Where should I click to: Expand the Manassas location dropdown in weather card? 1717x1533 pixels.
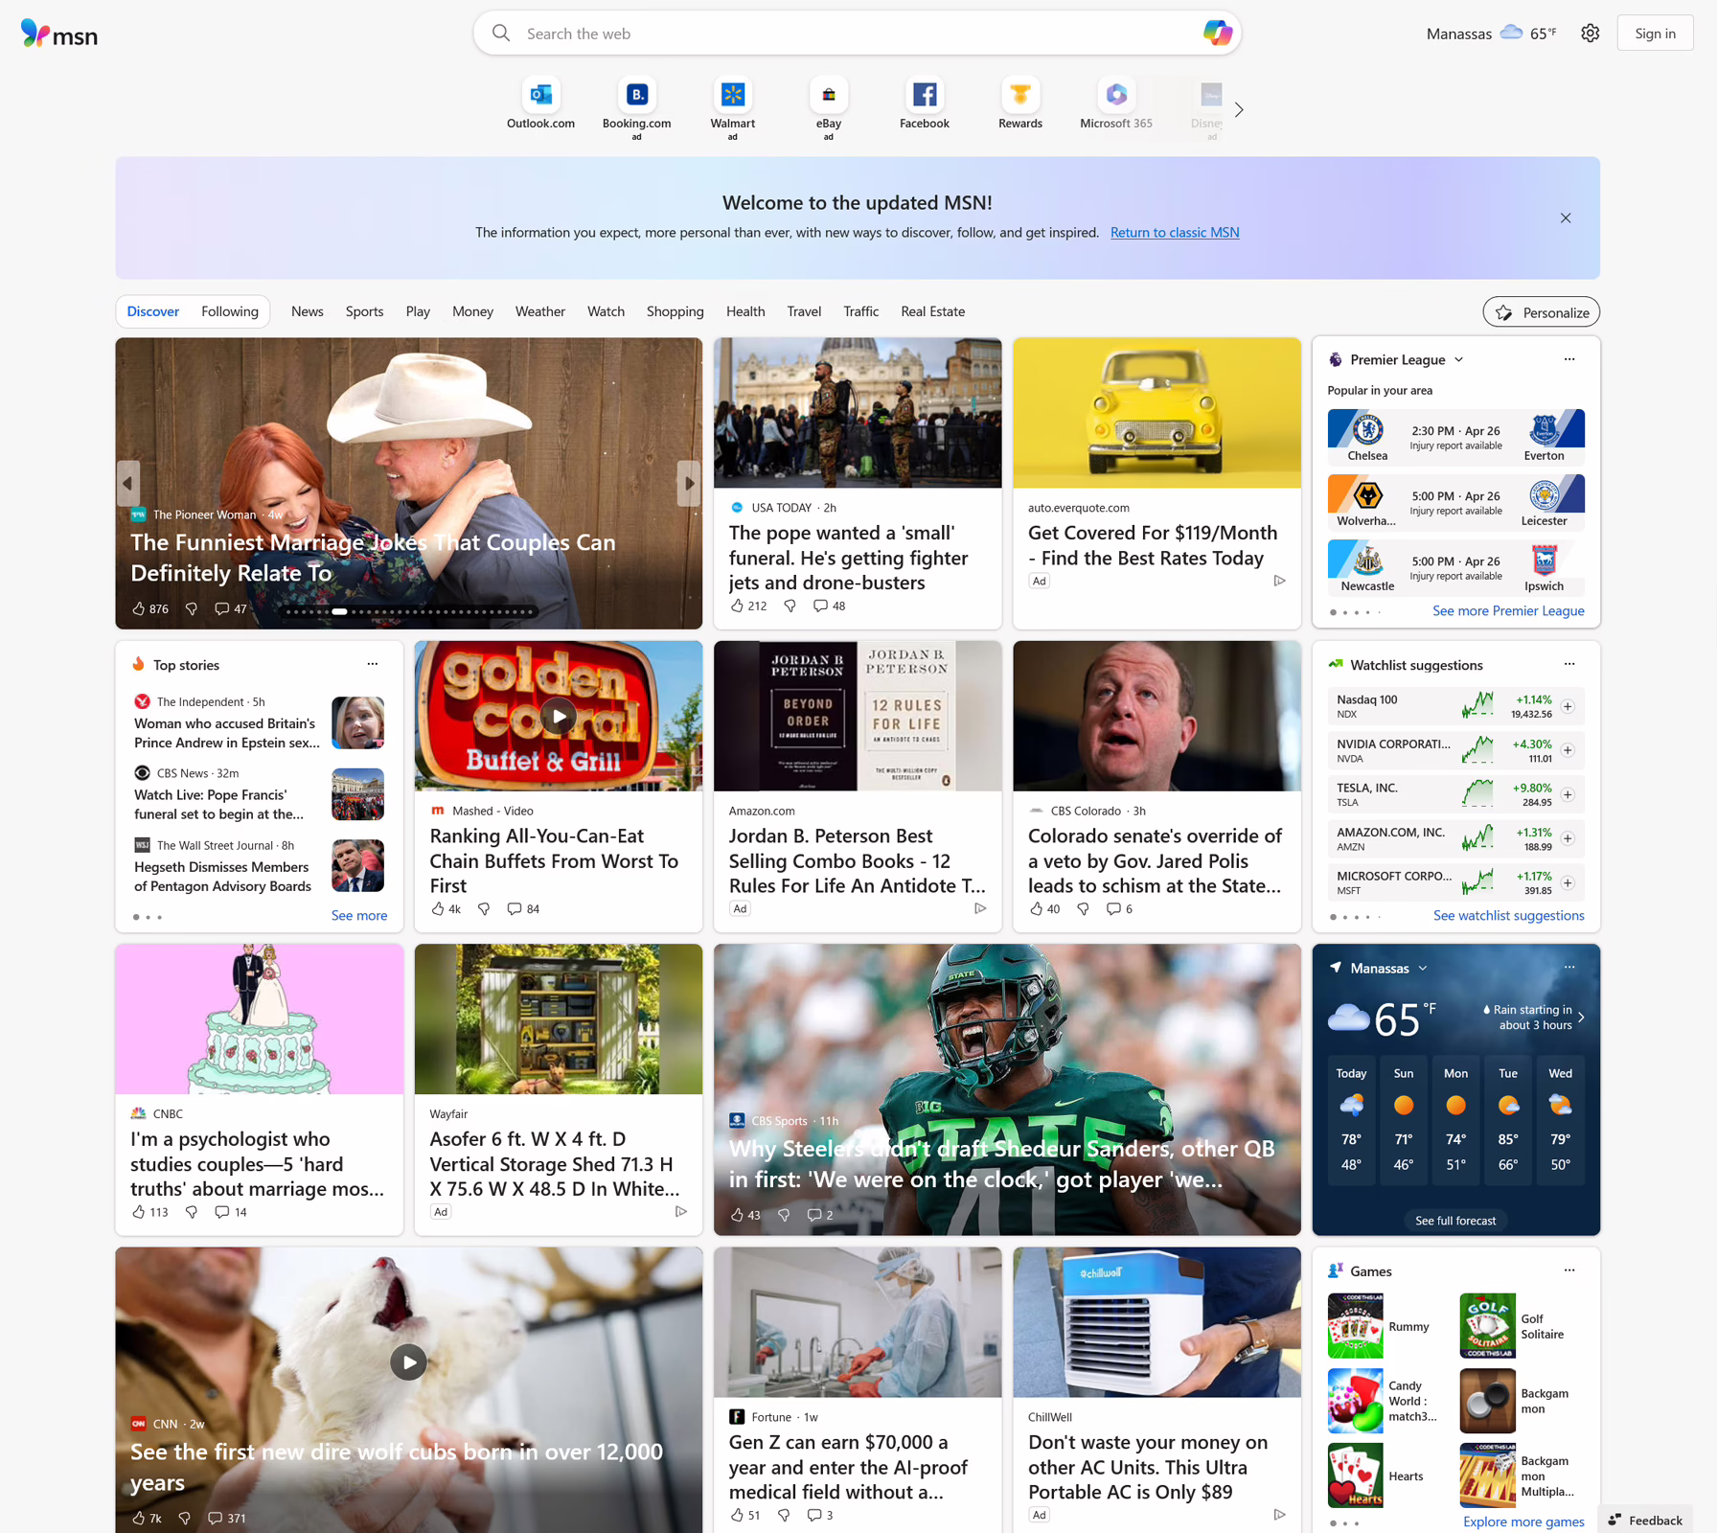point(1423,969)
